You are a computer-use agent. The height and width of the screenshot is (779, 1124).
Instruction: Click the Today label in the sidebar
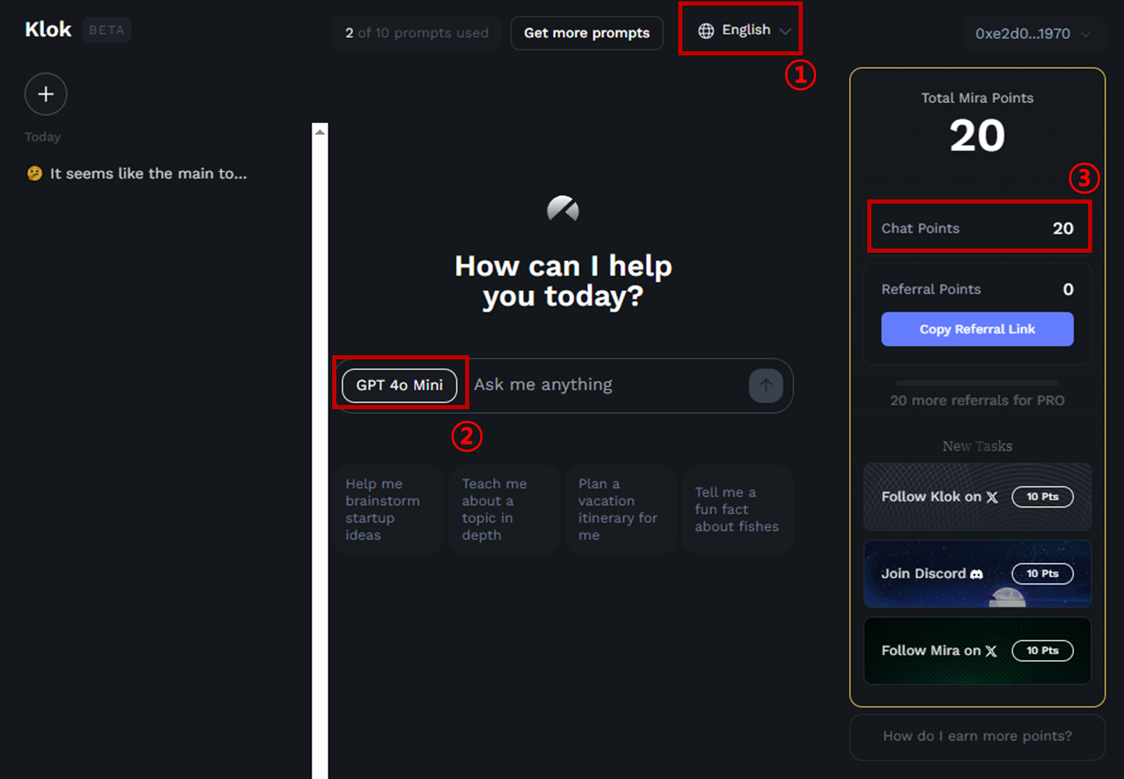[x=43, y=137]
